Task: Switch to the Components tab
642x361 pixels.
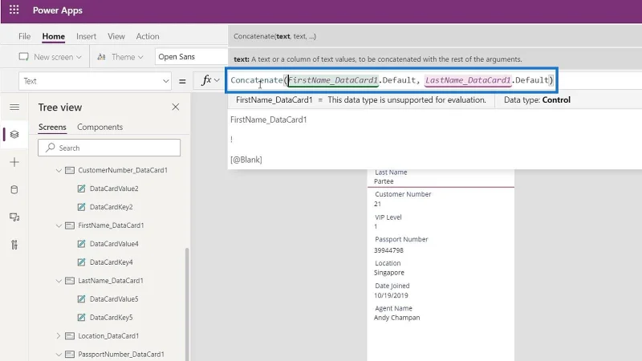Action: [100, 127]
